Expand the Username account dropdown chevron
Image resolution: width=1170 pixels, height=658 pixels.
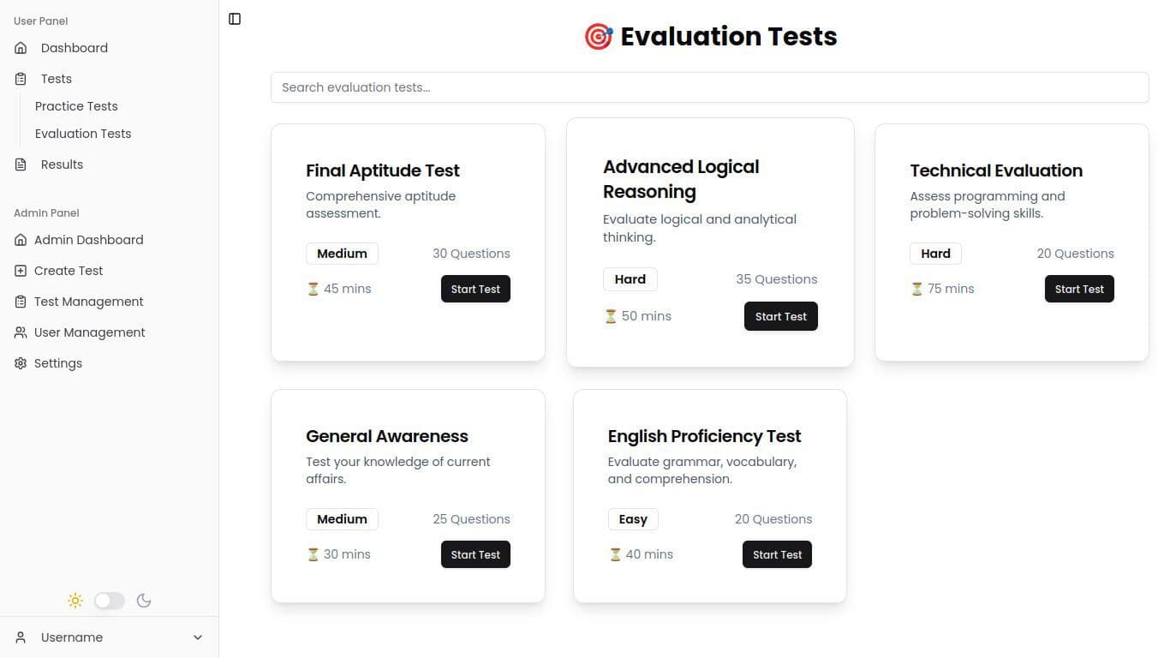198,637
